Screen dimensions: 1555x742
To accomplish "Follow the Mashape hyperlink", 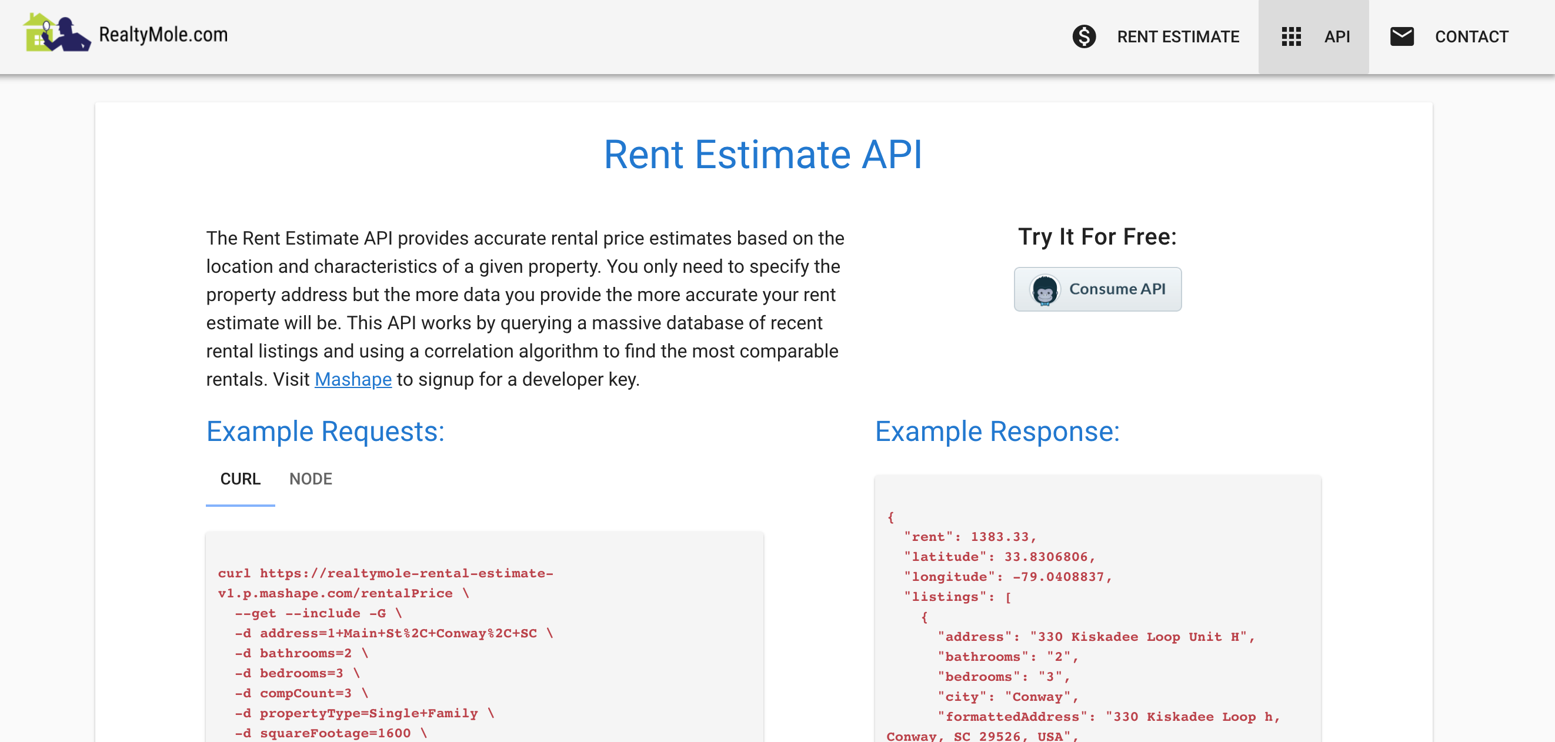I will coord(353,379).
